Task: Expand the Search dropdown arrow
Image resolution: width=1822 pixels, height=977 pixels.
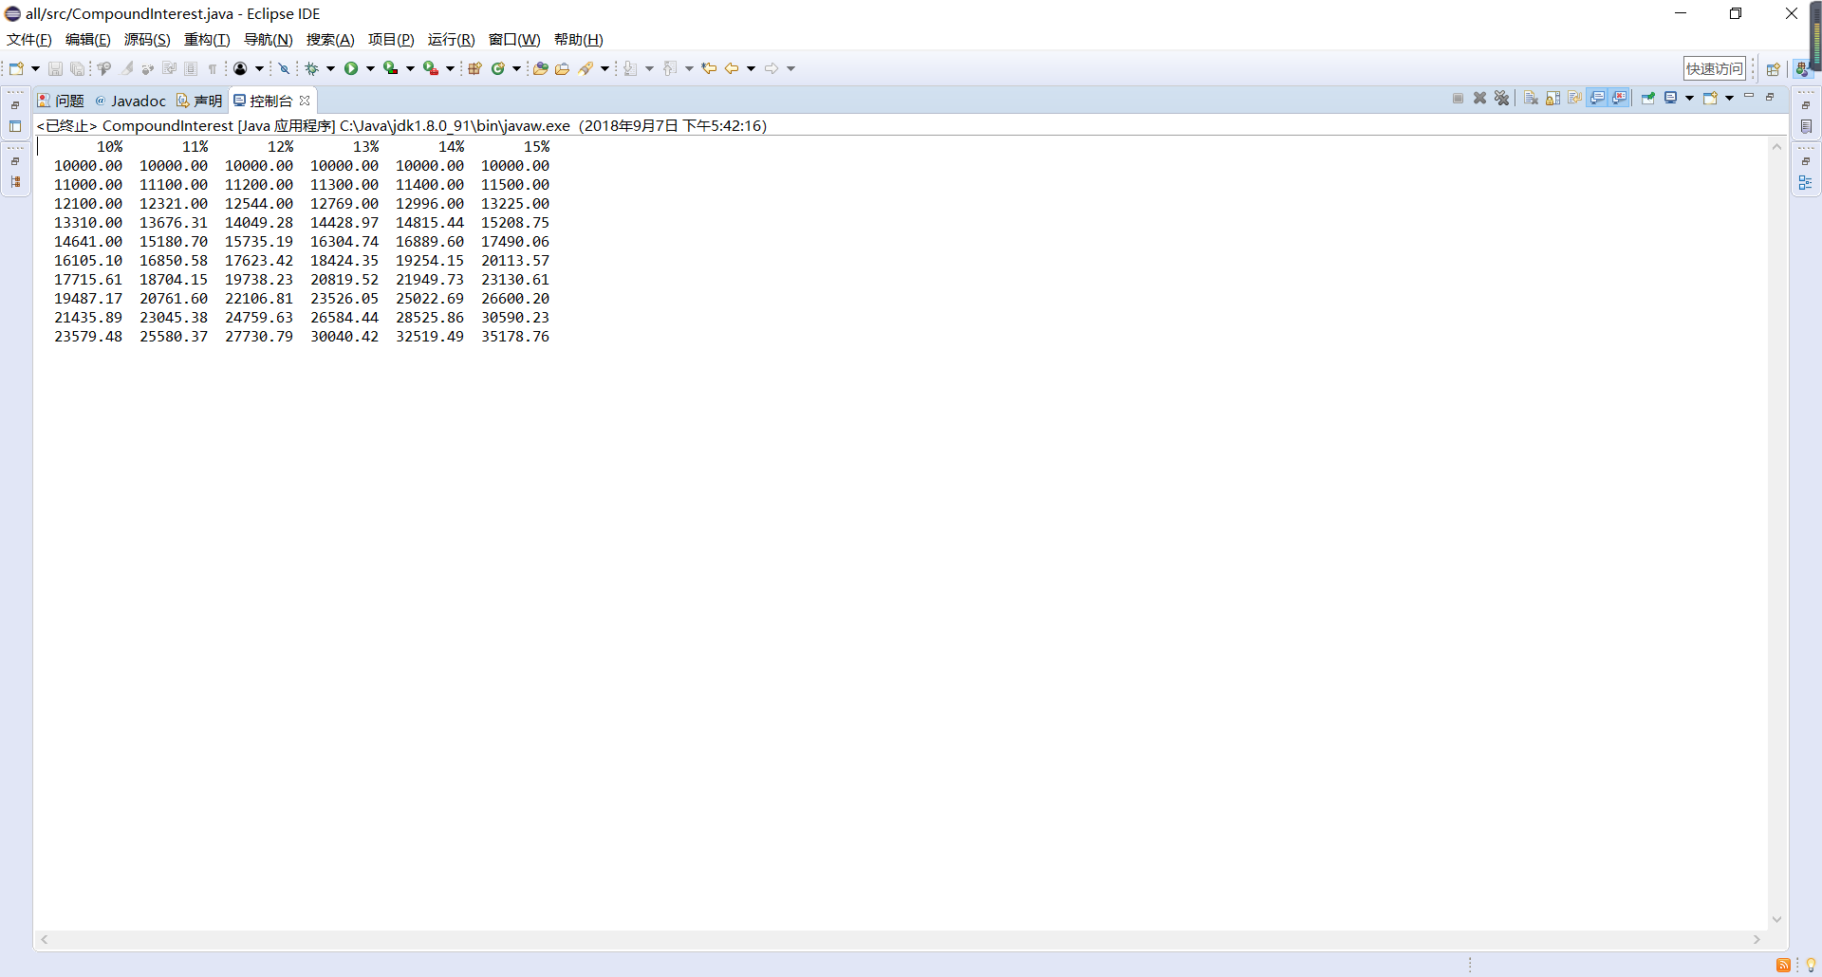Action: coord(604,68)
